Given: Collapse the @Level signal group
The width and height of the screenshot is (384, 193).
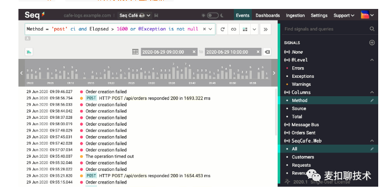Looking at the screenshot, I should click(x=372, y=60).
